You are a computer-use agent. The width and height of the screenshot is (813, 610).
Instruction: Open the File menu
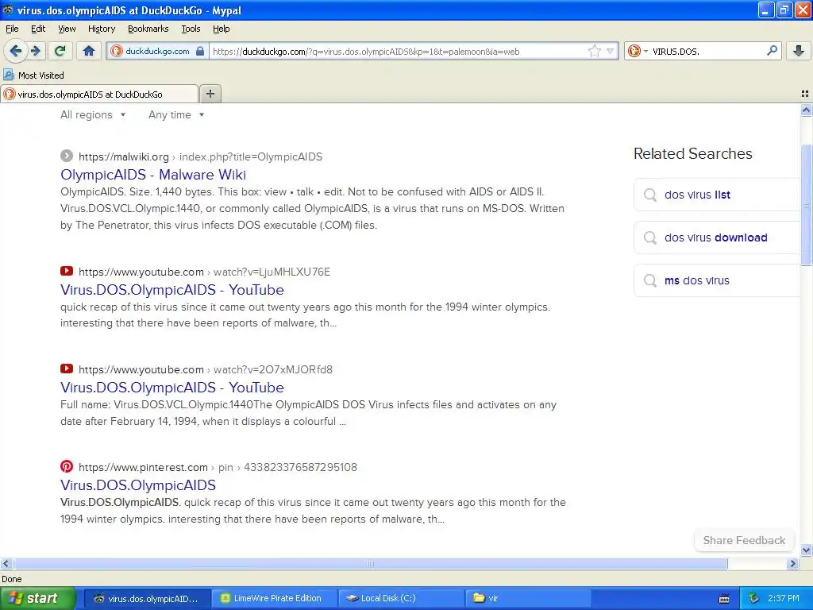12,29
